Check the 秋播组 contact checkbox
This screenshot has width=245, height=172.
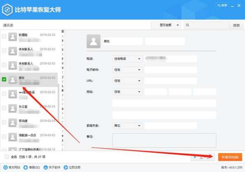click(4, 36)
